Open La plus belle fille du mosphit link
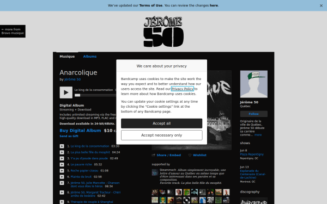This screenshot has width=327, height=204. point(90,152)
